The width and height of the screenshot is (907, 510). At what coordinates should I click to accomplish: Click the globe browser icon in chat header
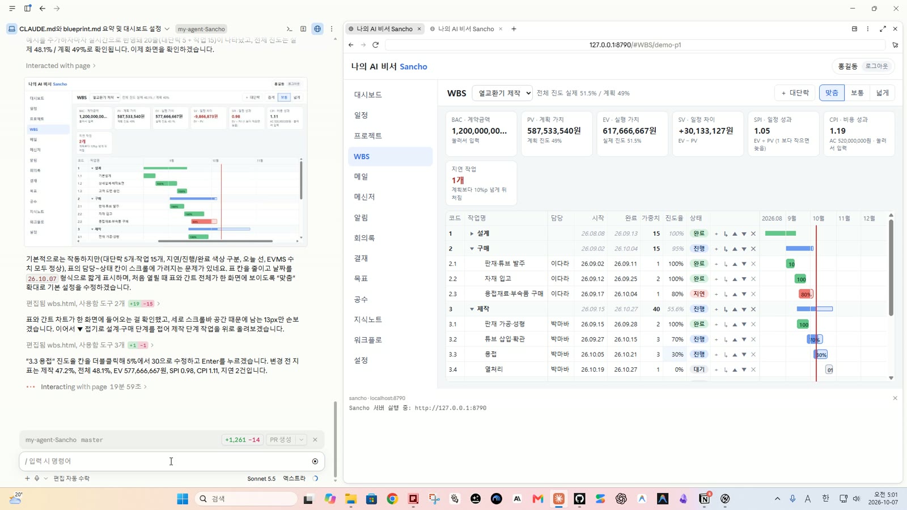tap(317, 29)
